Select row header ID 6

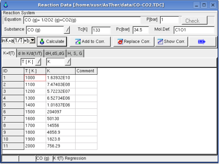point(13,112)
